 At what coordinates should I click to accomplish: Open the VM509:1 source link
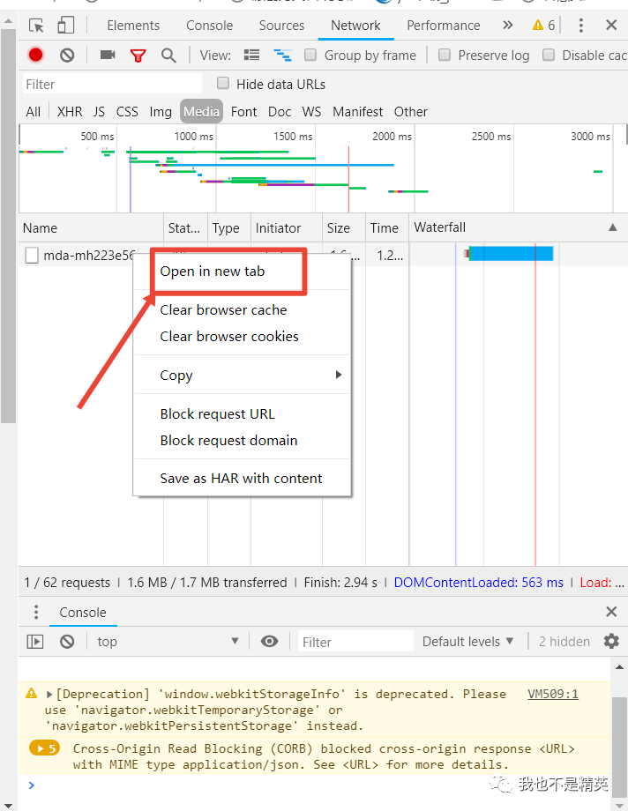pos(553,694)
